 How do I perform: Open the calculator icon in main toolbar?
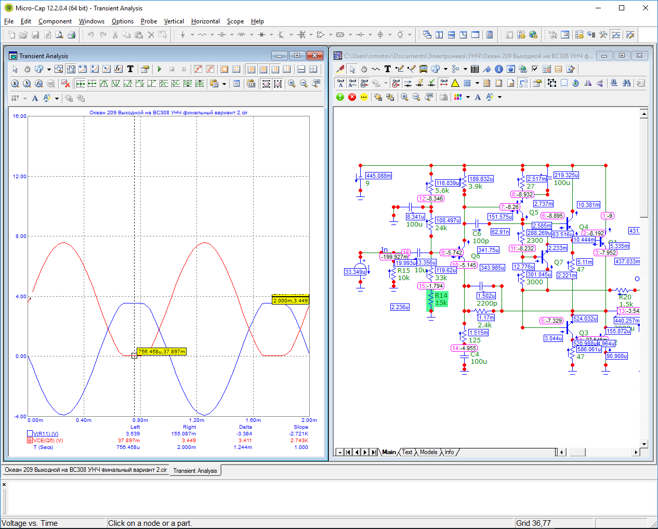click(x=489, y=35)
